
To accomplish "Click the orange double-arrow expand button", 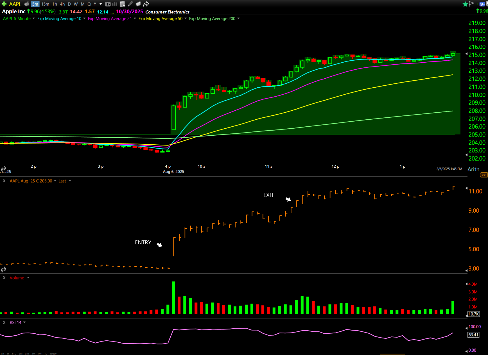I will point(484,175).
